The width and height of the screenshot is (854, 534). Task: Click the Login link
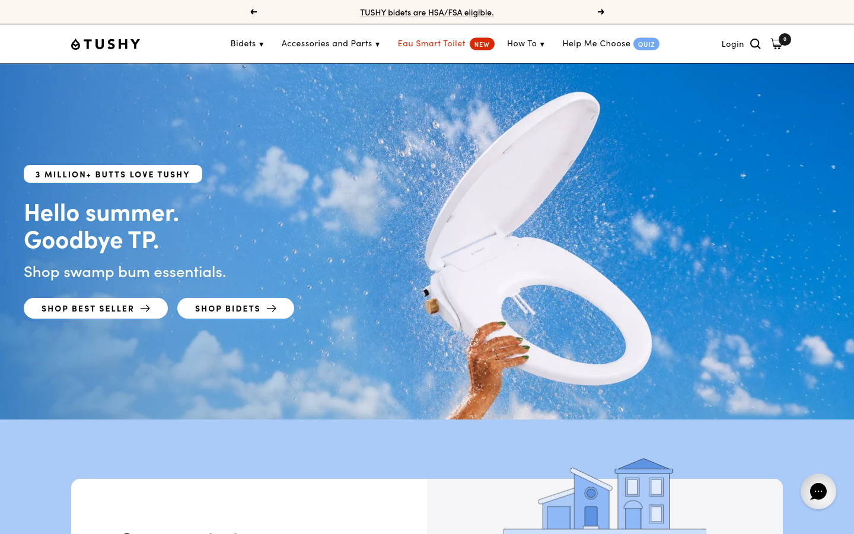coord(732,44)
